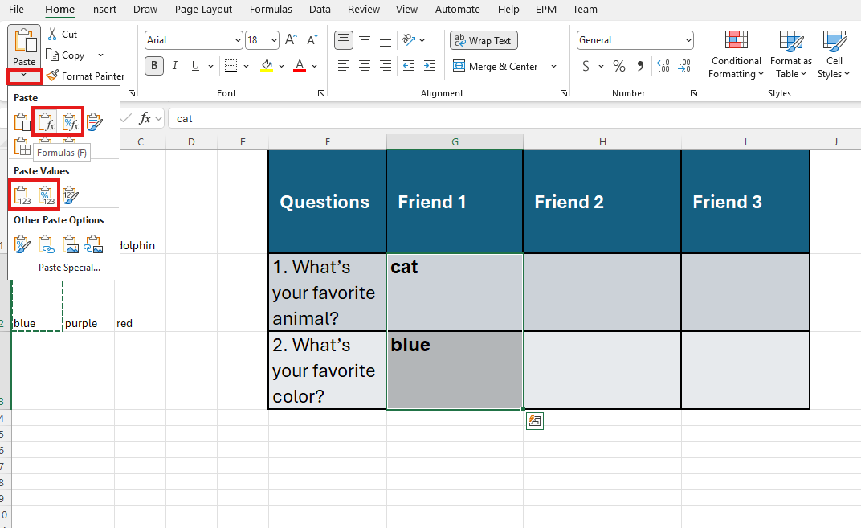Choose Linked Picture paste icon
This screenshot has width=861, height=528.
tap(94, 244)
